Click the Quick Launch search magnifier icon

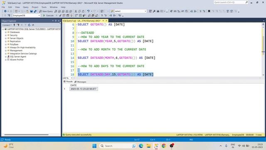(246, 2)
